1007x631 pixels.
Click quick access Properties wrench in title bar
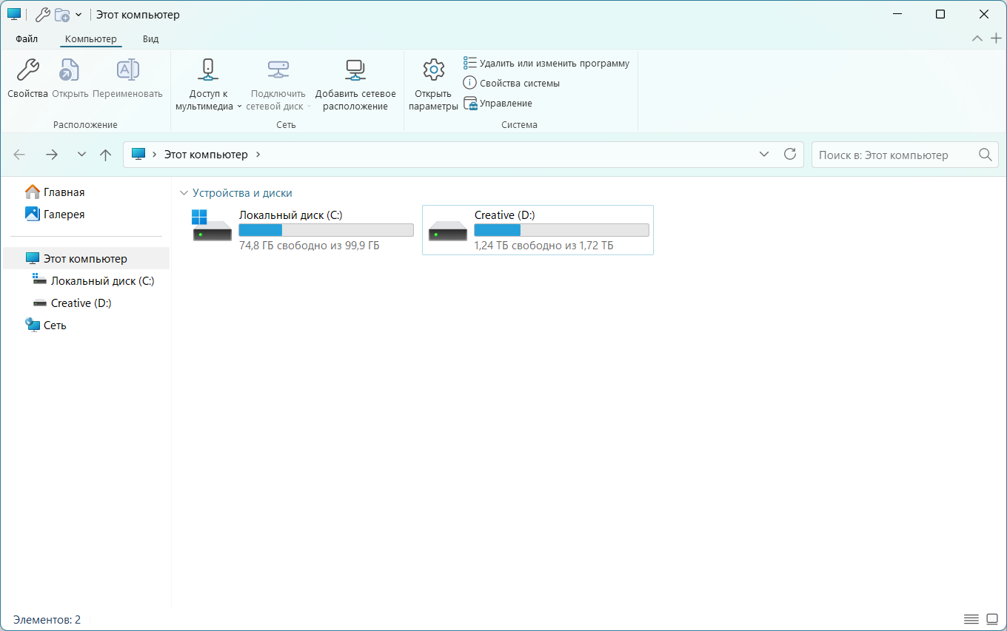tap(43, 15)
